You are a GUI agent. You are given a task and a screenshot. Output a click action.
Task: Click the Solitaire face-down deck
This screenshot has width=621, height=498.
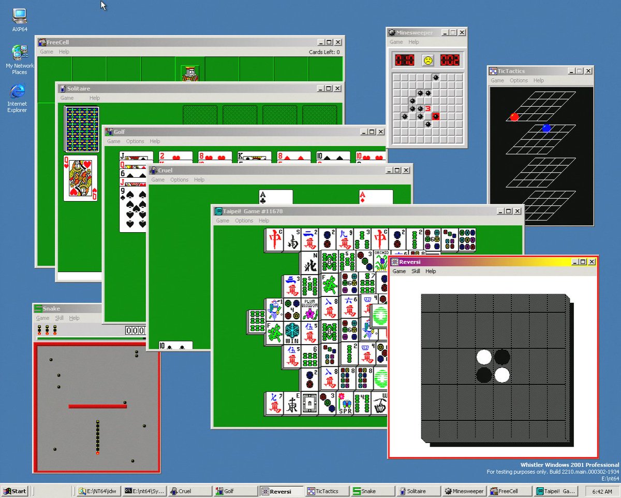coord(81,130)
